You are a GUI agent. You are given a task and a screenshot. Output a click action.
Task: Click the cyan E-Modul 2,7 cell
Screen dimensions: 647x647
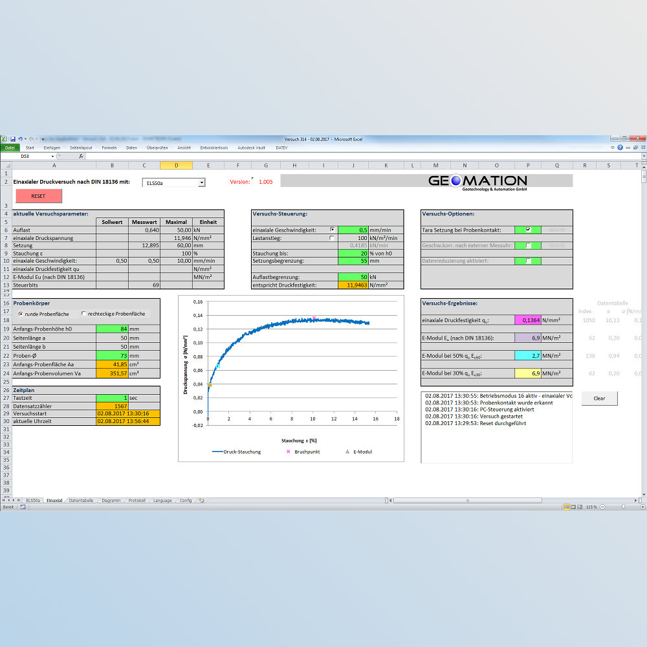[x=528, y=356]
